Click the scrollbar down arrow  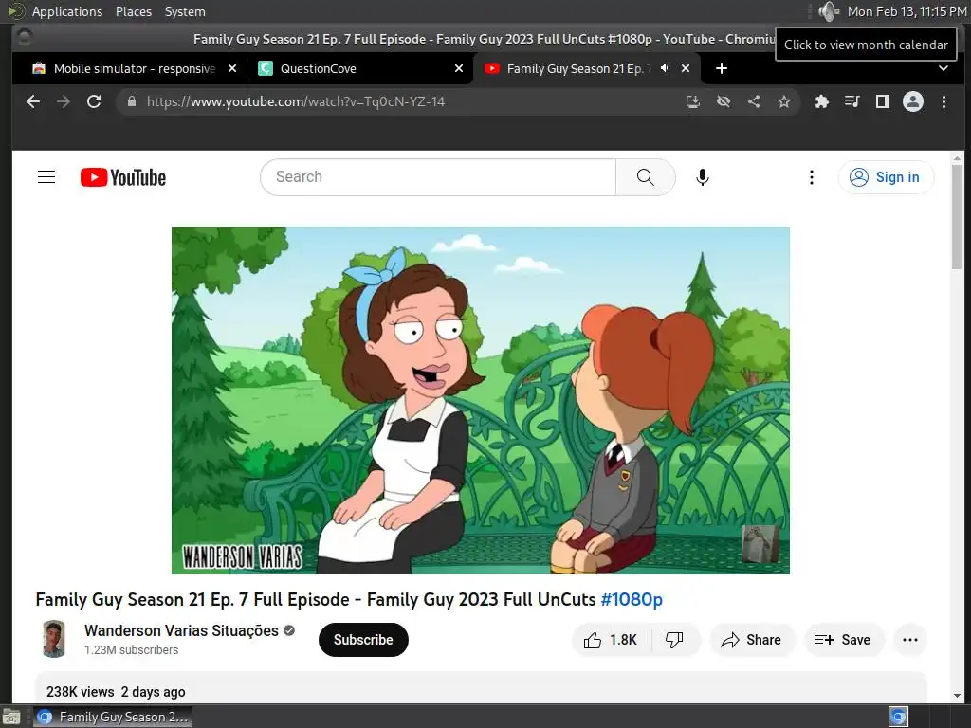[x=958, y=696]
